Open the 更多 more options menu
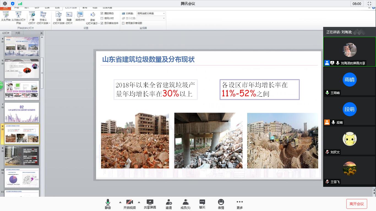The width and height of the screenshot is (376, 211). [x=239, y=204]
